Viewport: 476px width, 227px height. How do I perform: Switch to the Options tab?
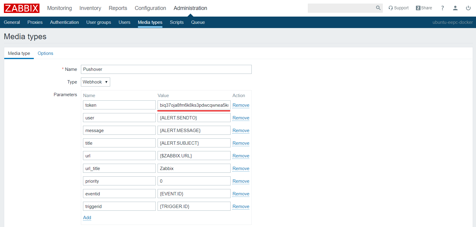pyautogui.click(x=45, y=53)
